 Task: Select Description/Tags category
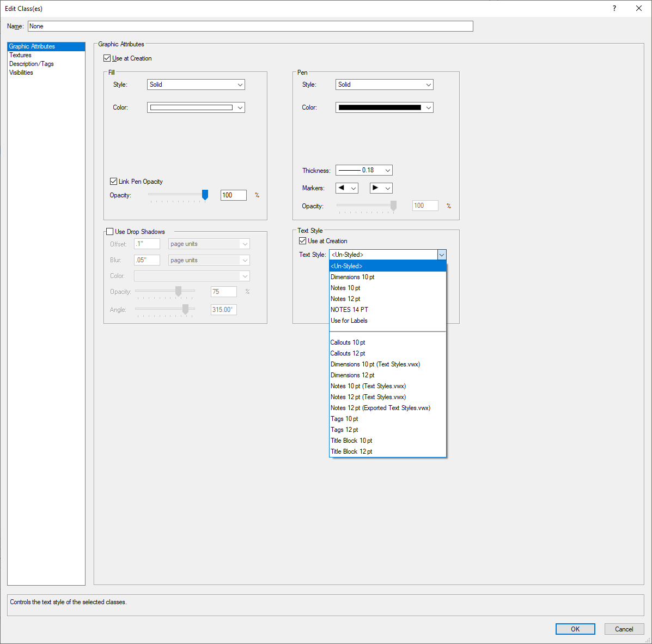point(31,64)
